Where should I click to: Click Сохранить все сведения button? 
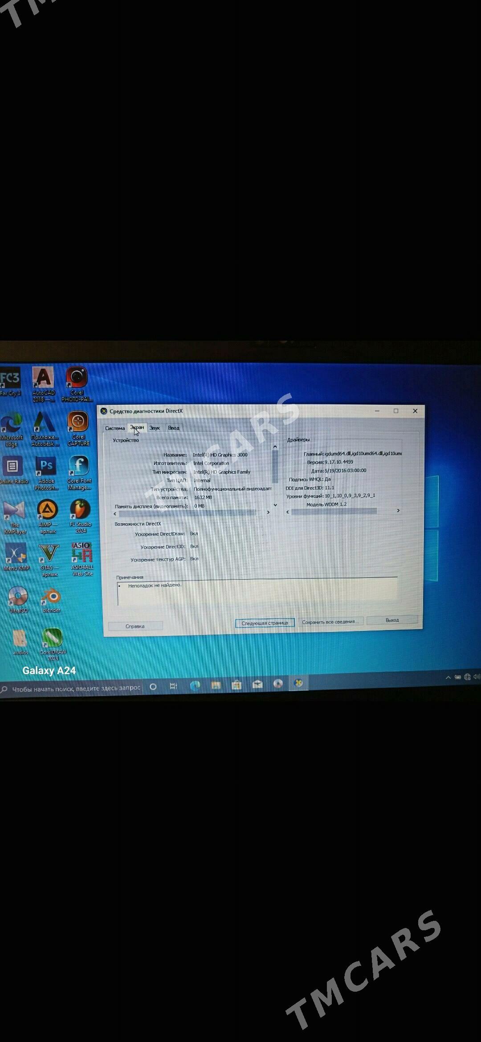click(330, 622)
